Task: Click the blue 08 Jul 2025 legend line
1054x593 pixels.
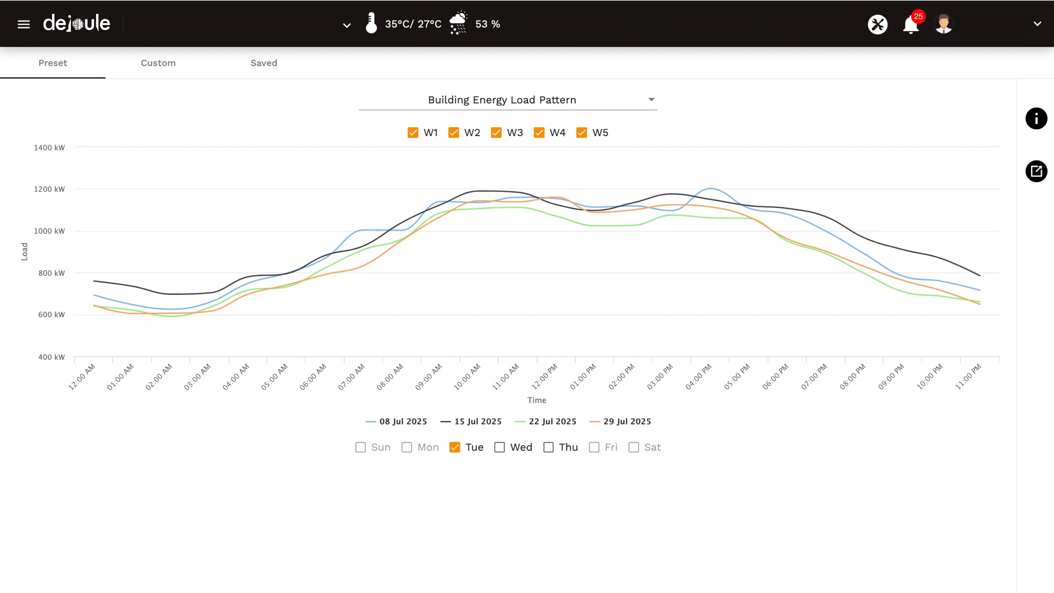Action: pos(371,422)
